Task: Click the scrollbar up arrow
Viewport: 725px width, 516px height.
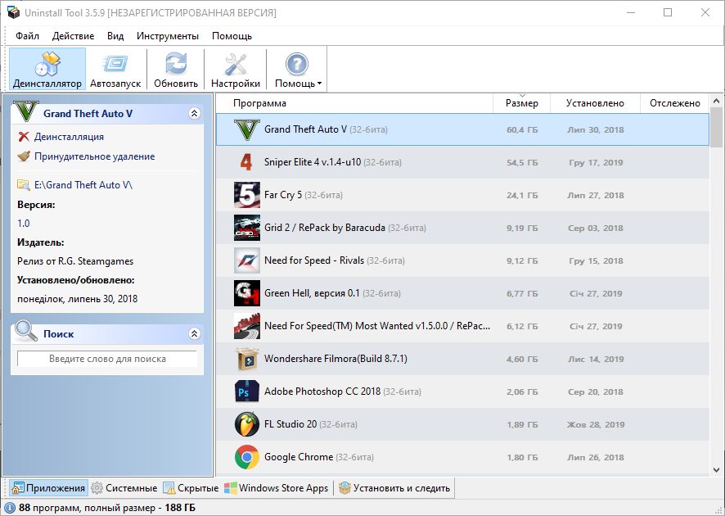Action: point(716,101)
